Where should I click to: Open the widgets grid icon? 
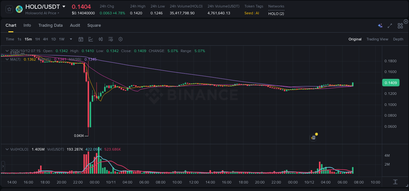400,25
